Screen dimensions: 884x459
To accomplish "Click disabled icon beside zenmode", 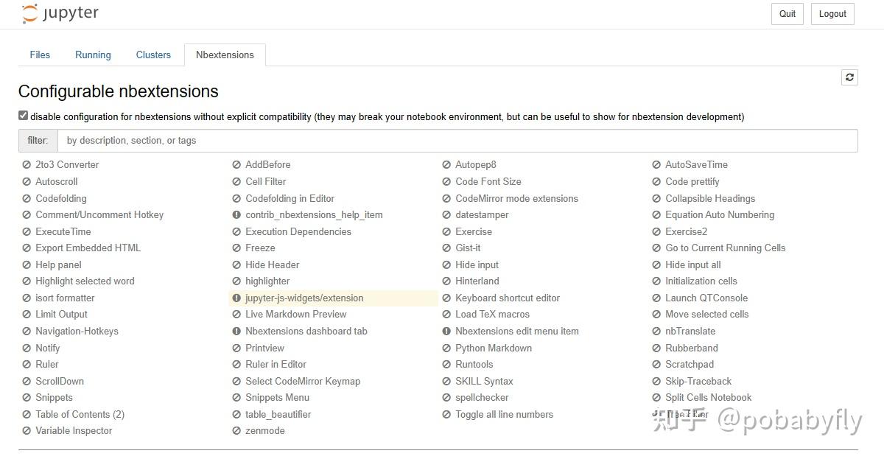I will pyautogui.click(x=236, y=431).
